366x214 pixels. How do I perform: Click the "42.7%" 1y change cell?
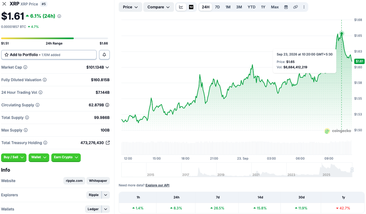(343, 208)
